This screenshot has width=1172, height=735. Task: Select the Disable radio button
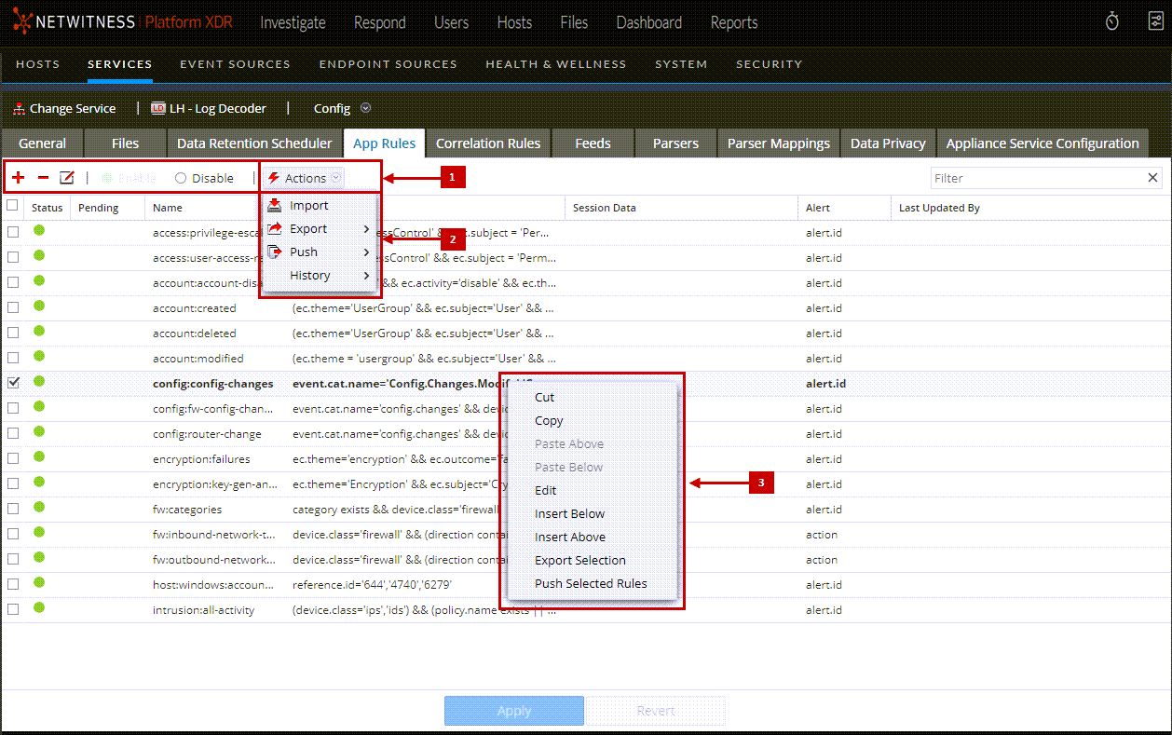181,178
